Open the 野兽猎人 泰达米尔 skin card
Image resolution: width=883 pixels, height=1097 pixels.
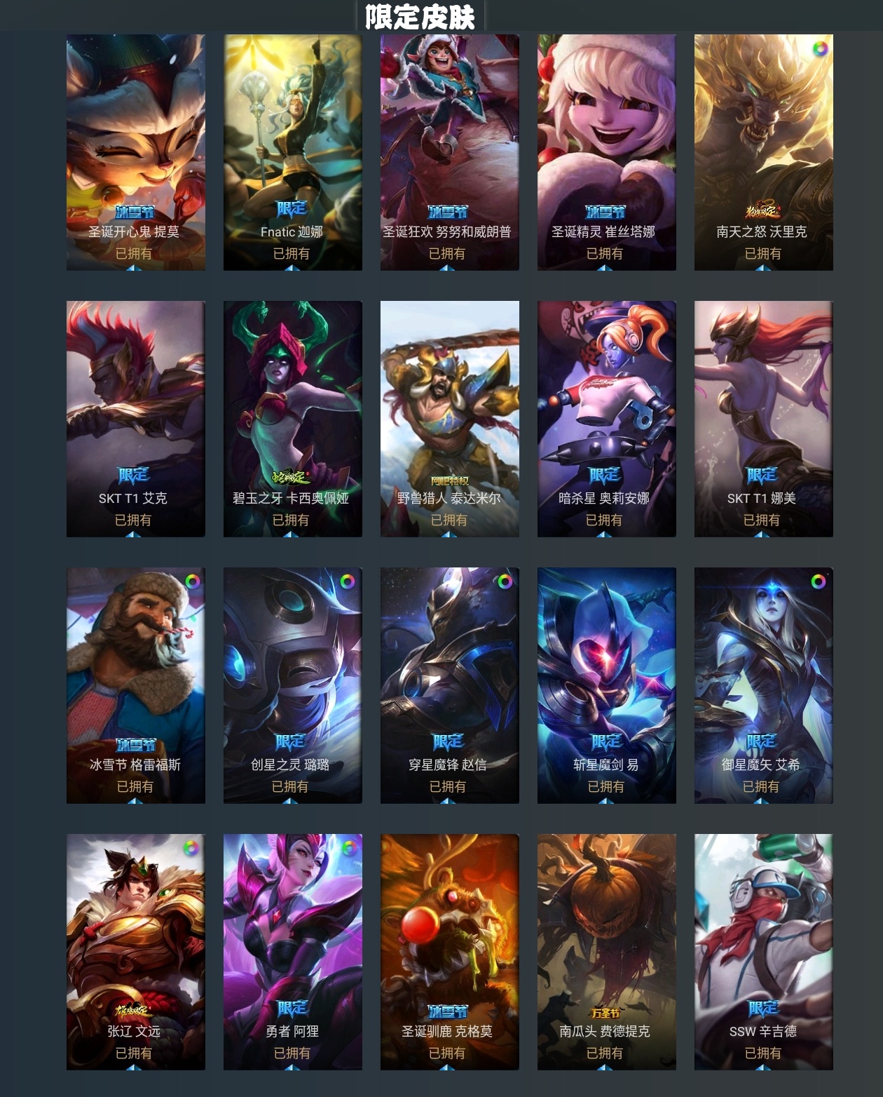click(450, 419)
